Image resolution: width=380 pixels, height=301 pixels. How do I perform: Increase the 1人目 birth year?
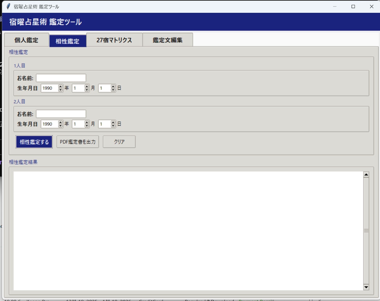pyautogui.click(x=60, y=86)
